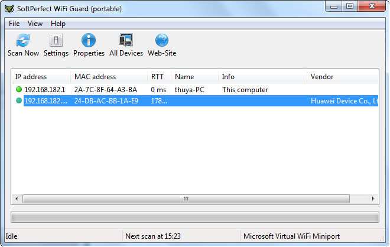Click the 0 ms RTT value

pyautogui.click(x=158, y=90)
